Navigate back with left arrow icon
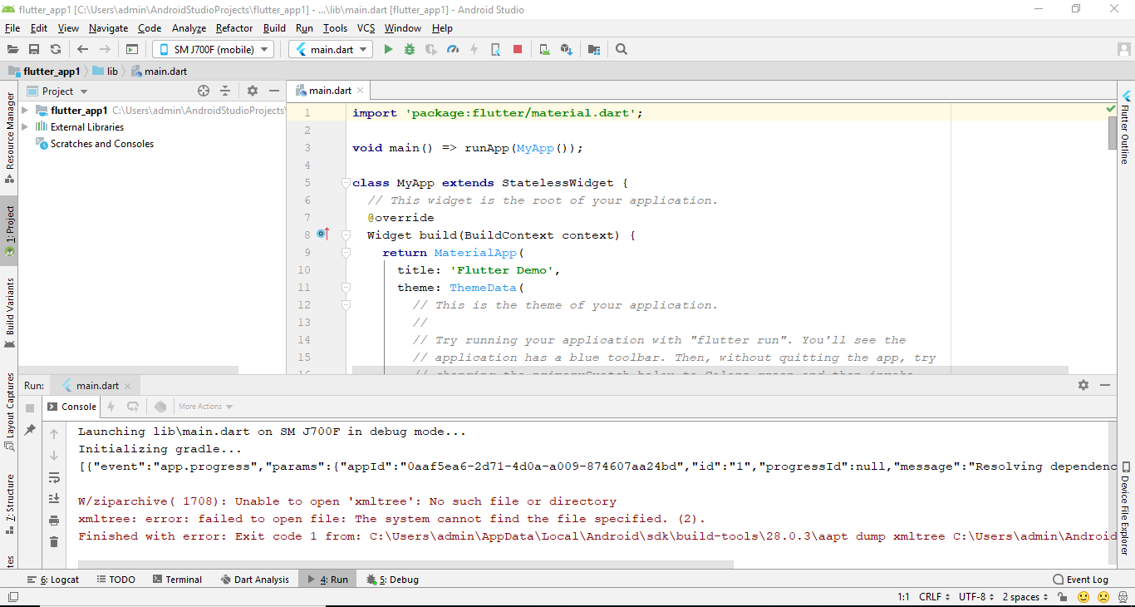The width and height of the screenshot is (1135, 607). (83, 50)
